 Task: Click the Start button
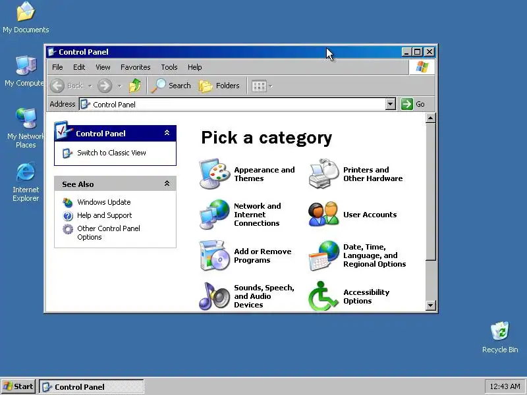pos(18,386)
